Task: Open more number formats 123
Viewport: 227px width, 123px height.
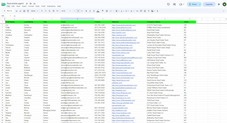Action: click(57, 11)
